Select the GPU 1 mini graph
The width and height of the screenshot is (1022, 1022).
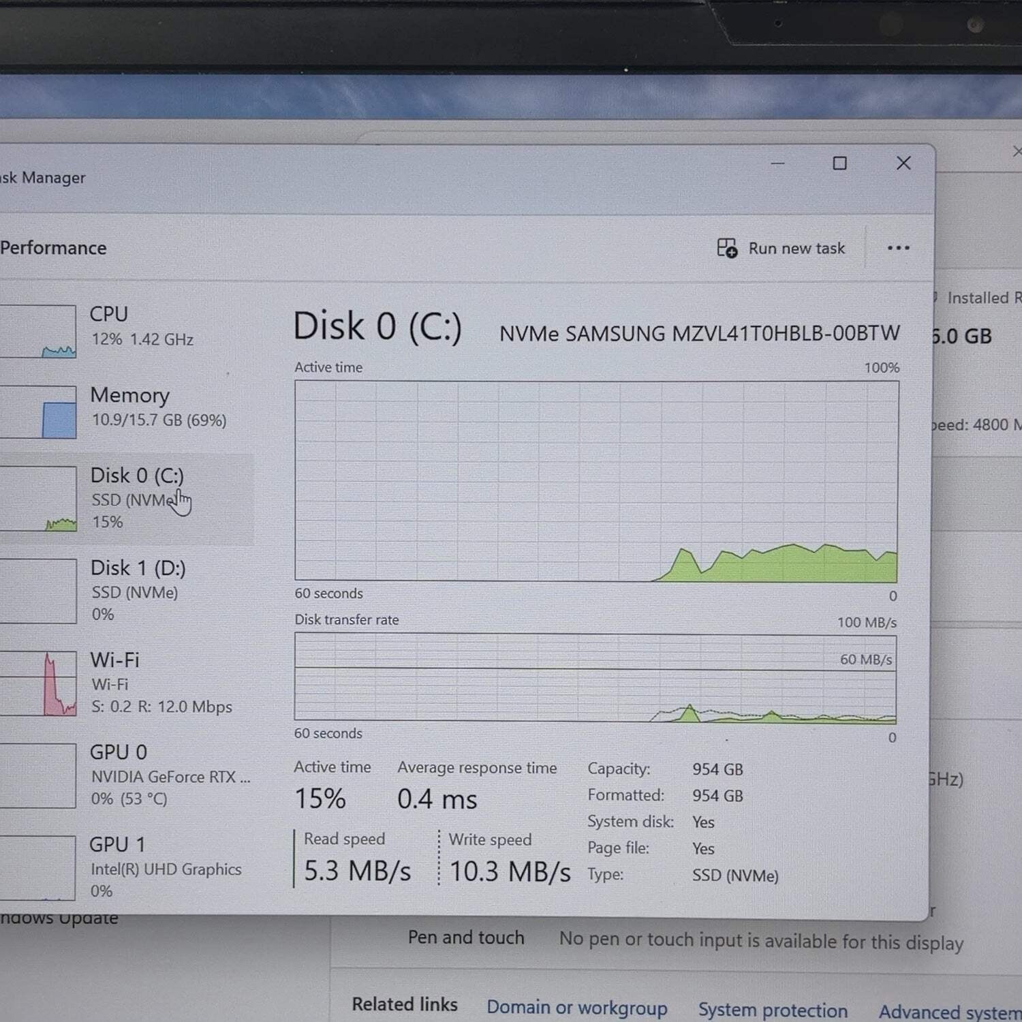click(38, 867)
